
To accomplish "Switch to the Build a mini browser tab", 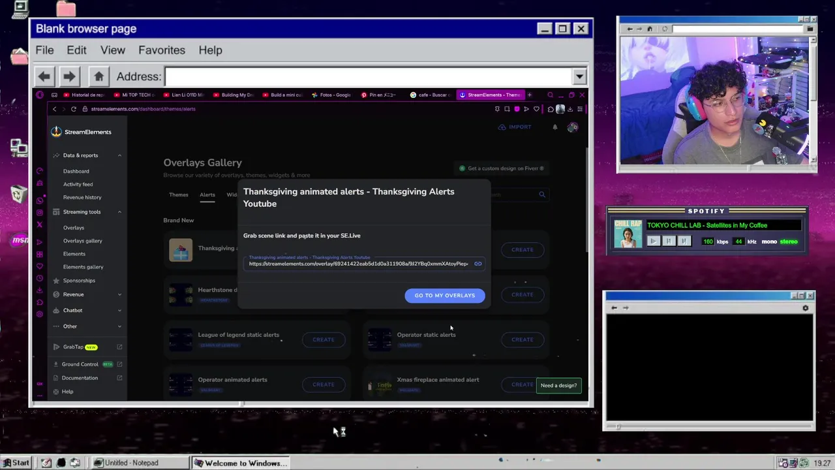I will tap(282, 95).
